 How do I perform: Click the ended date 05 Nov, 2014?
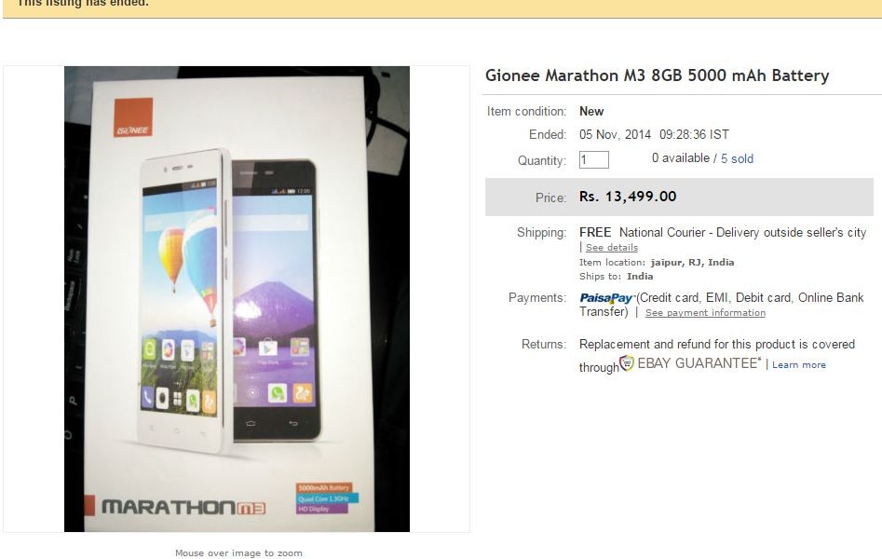[615, 134]
